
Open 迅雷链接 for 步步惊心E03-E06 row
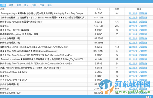pyautogui.click(x=143, y=72)
